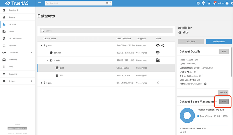233x135 pixels.
Task: Collapse the private dataset node
Action: click(47, 60)
